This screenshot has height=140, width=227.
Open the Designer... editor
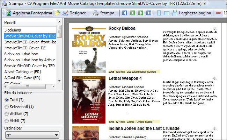coord(75,13)
